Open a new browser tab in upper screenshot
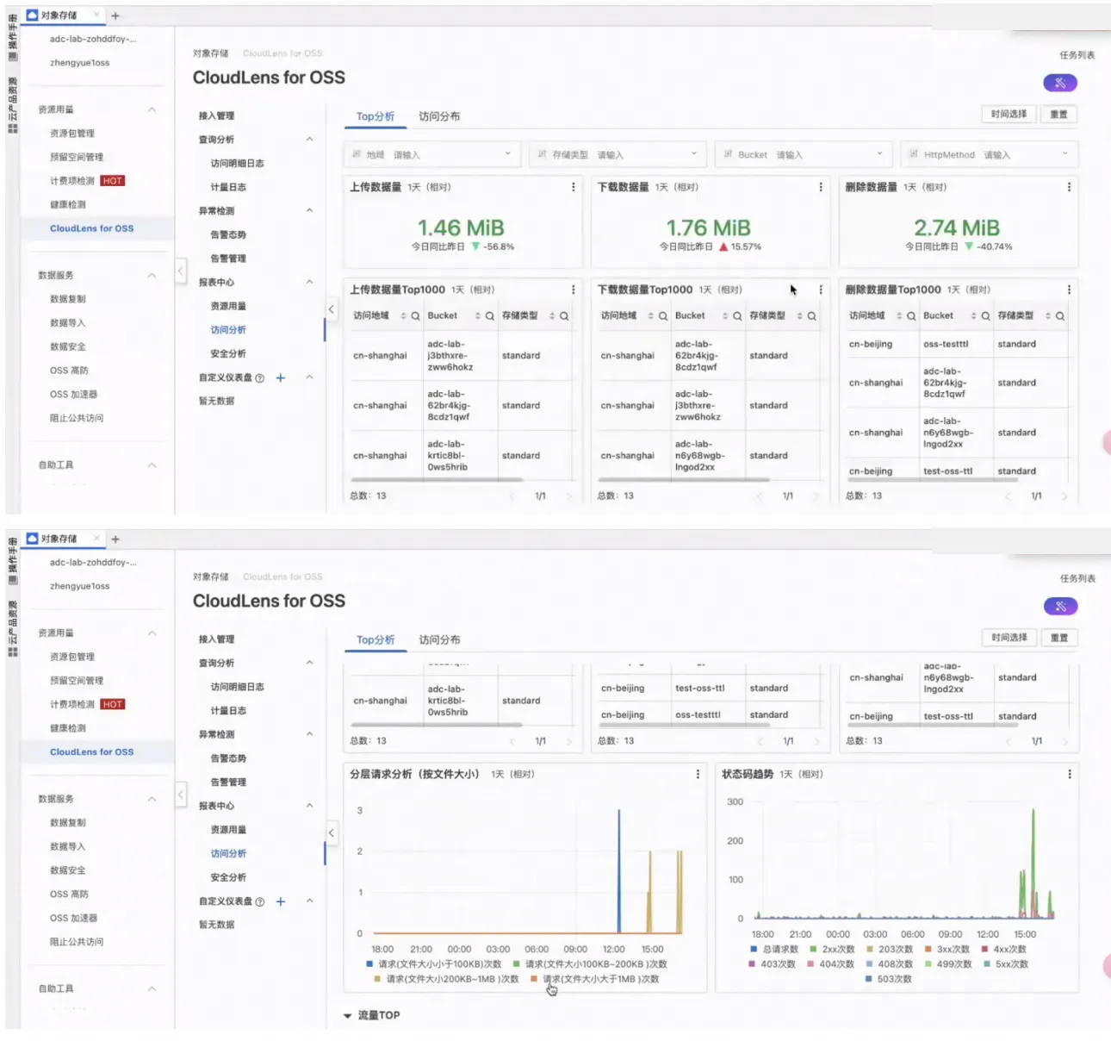This screenshot has height=1041, width=1111. pos(115,16)
